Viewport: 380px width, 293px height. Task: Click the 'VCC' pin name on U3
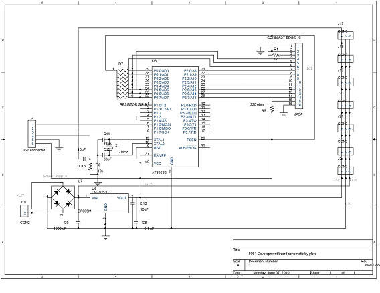[x=157, y=163]
